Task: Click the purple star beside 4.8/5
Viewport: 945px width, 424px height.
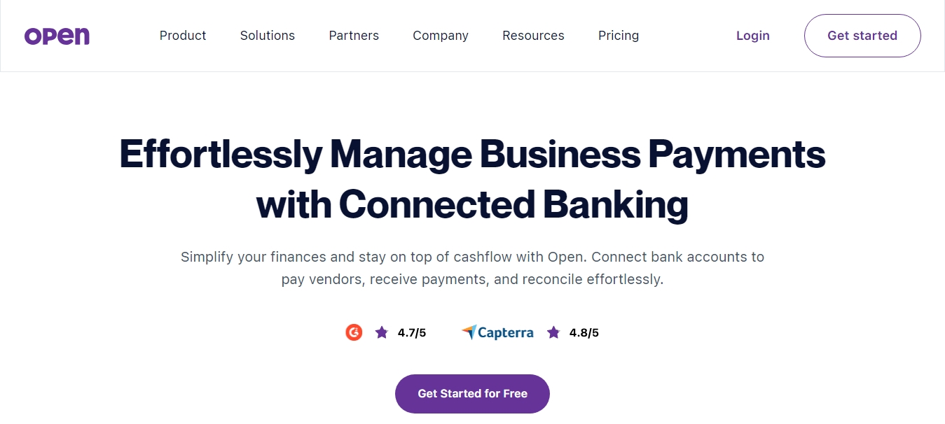Action: click(553, 332)
